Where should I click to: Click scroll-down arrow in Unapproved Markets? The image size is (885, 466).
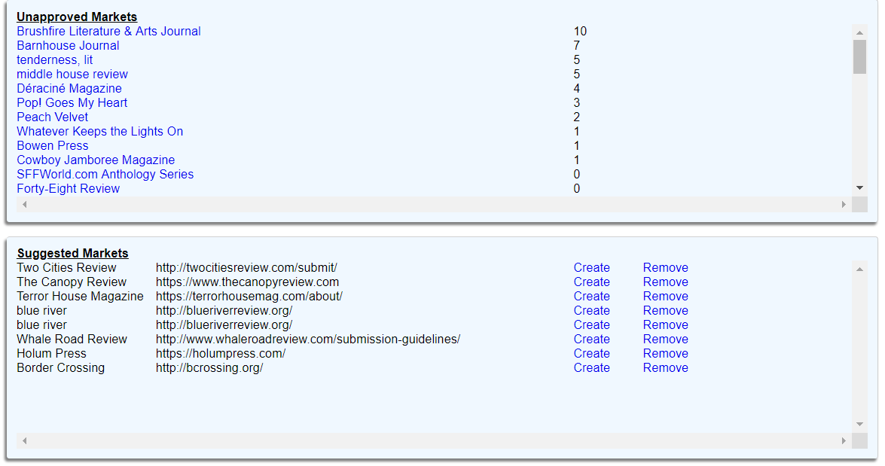859,188
